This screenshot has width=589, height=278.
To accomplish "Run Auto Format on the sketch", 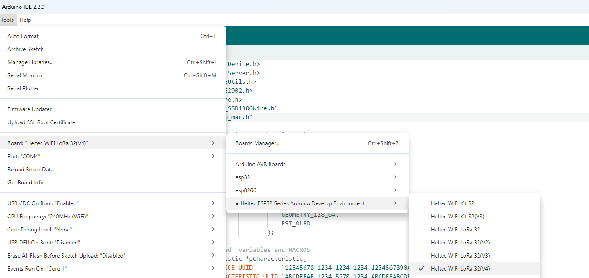I will pyautogui.click(x=113, y=36).
